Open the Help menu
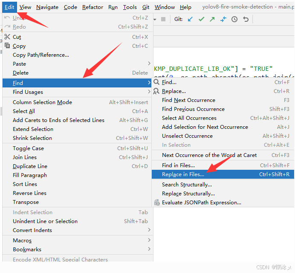Screen dimensions: 295x273 coord(185,7)
